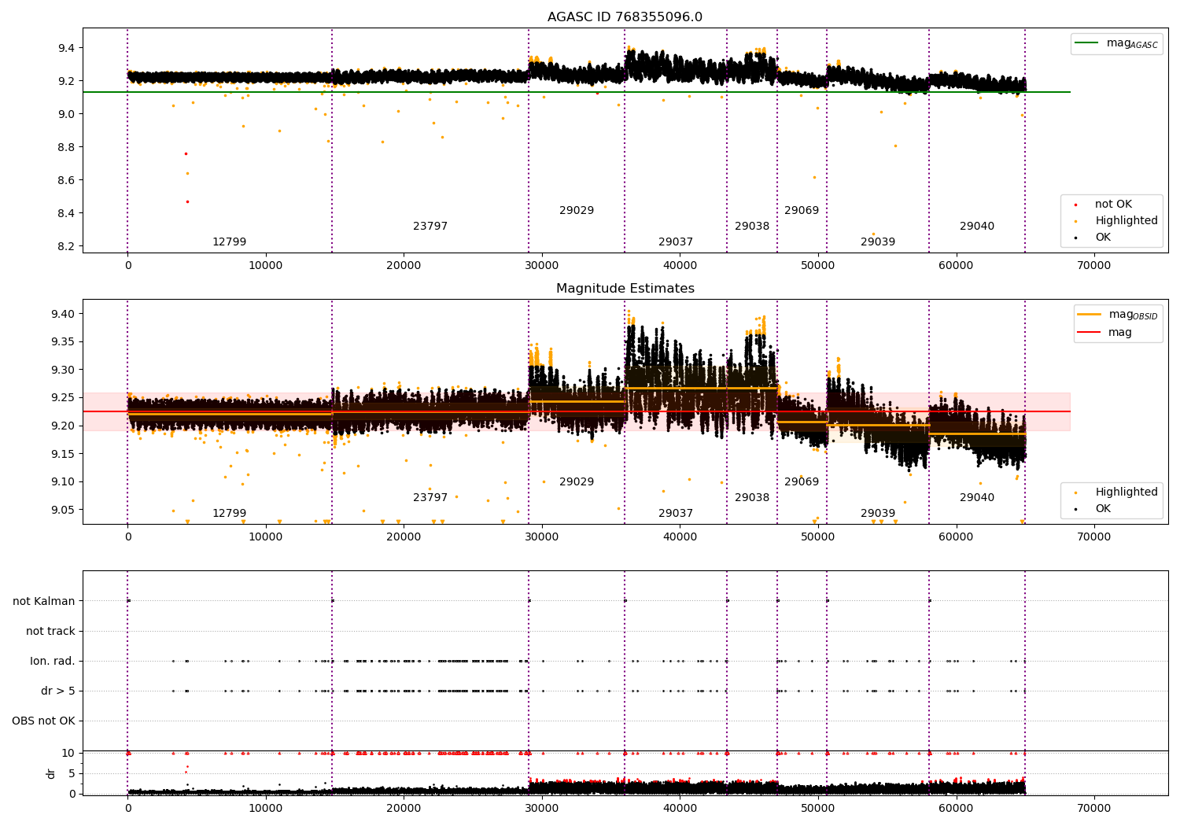The height and width of the screenshot is (826, 1180).
Task: Click the "not Kalman" row label
Action: click(x=44, y=601)
